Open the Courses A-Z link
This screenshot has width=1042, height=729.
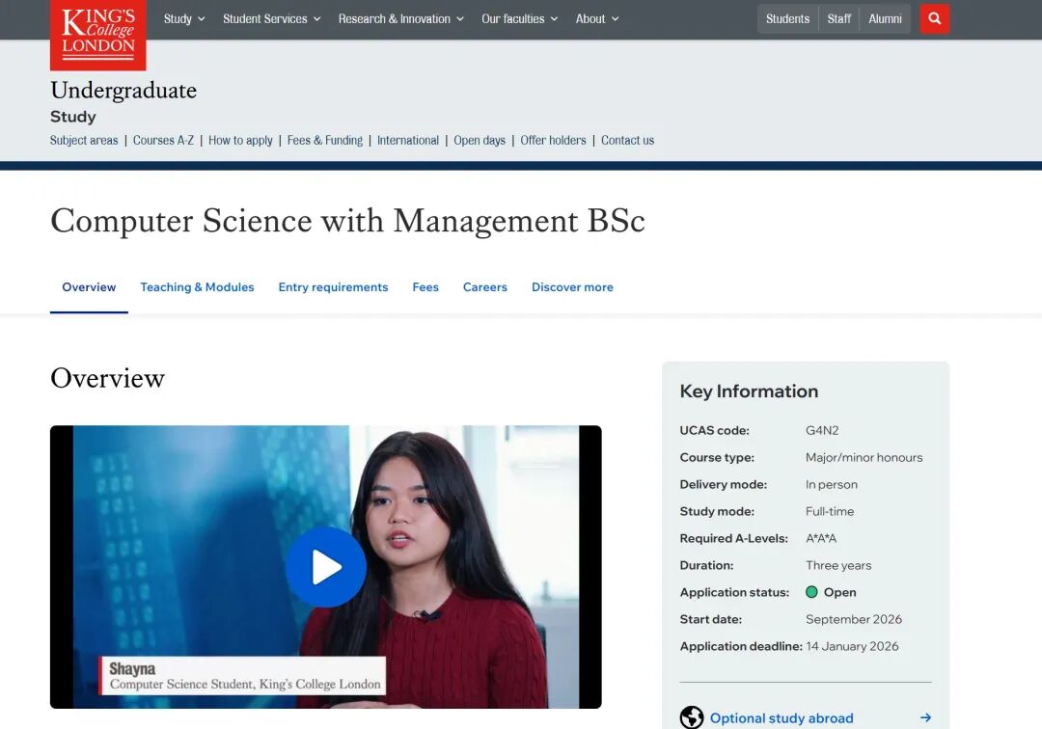tap(163, 140)
